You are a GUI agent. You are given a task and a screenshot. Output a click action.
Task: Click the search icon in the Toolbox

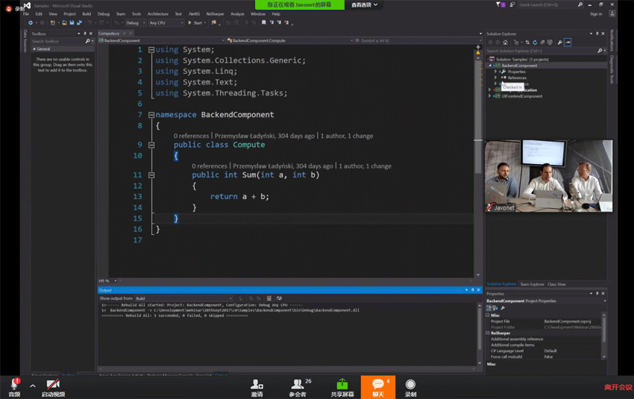coord(88,41)
